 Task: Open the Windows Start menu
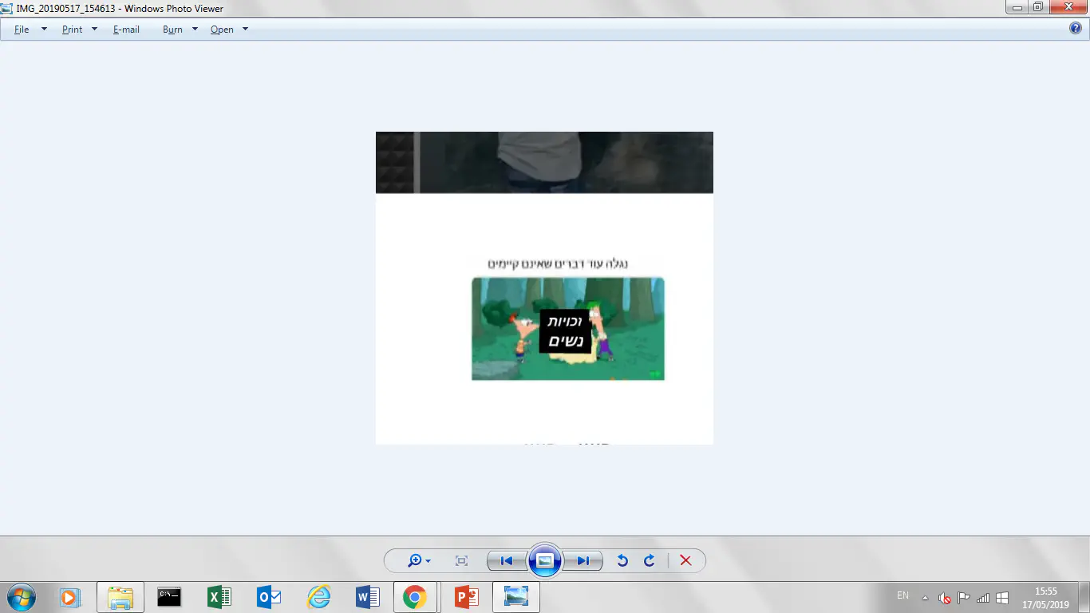21,597
